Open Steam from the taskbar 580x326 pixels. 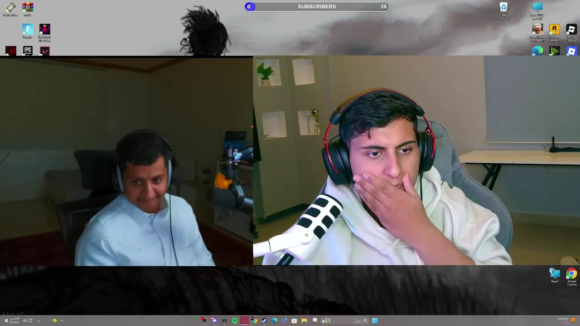(x=264, y=321)
